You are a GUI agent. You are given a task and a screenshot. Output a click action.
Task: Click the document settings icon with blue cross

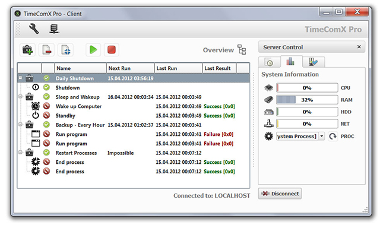[66, 50]
